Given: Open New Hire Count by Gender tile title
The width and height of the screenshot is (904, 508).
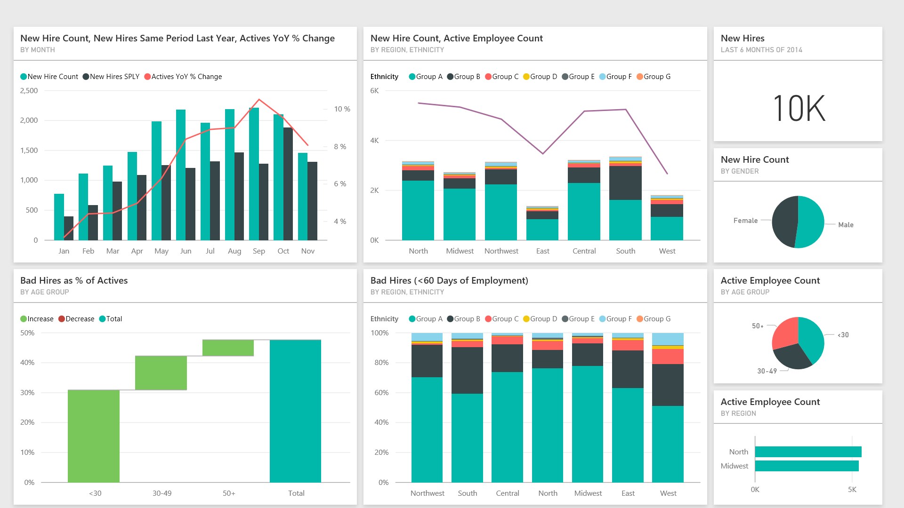Looking at the screenshot, I should [x=755, y=160].
